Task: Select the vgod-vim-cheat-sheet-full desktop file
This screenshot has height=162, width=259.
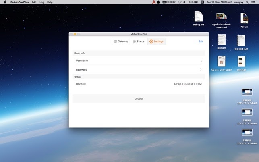Action: pos(222,20)
